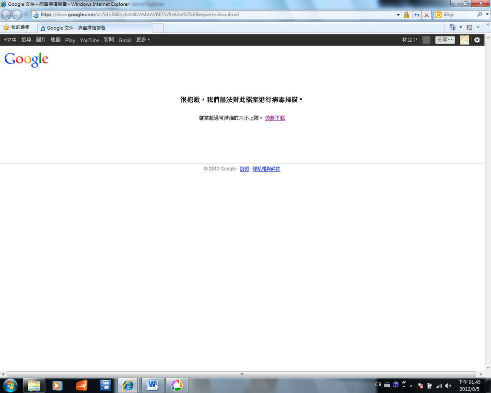Open recent pages dropdown beside Forward button
The image size is (491, 393).
[x=26, y=15]
